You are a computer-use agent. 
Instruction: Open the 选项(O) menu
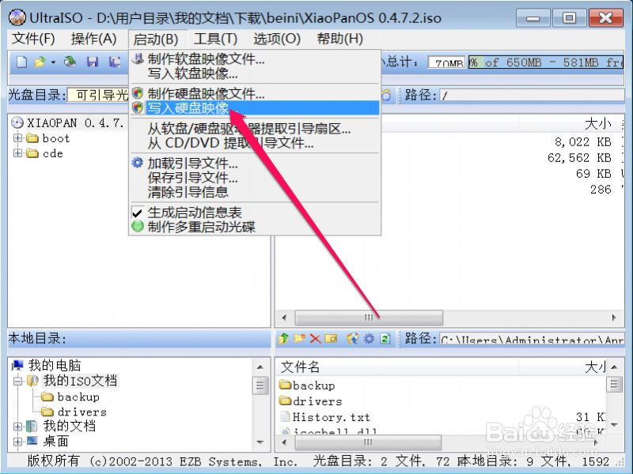pos(277,39)
